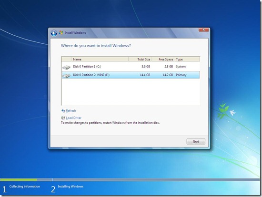Select the Disk 0 Partition 2 drive icon
This screenshot has width=262, height=197.
click(x=66, y=76)
